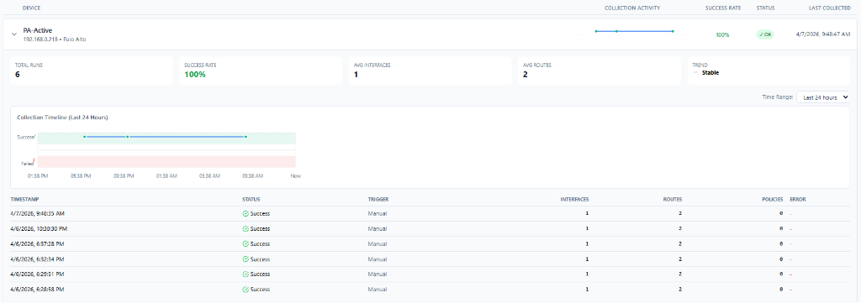
Task: Click the collection activity sparkline for PA-Active
Action: [x=634, y=31]
